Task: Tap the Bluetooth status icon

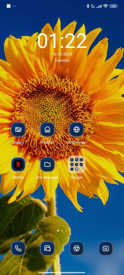Action: pos(88,6)
